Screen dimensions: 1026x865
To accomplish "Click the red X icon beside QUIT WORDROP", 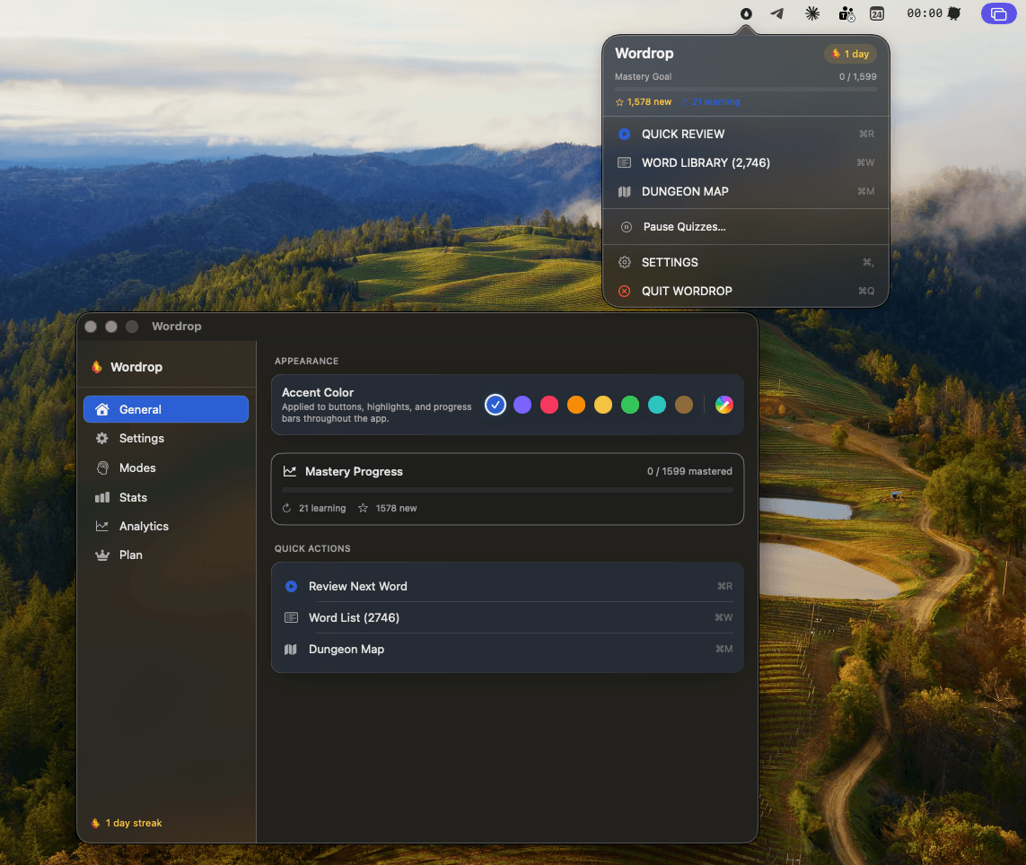I will 624,291.
